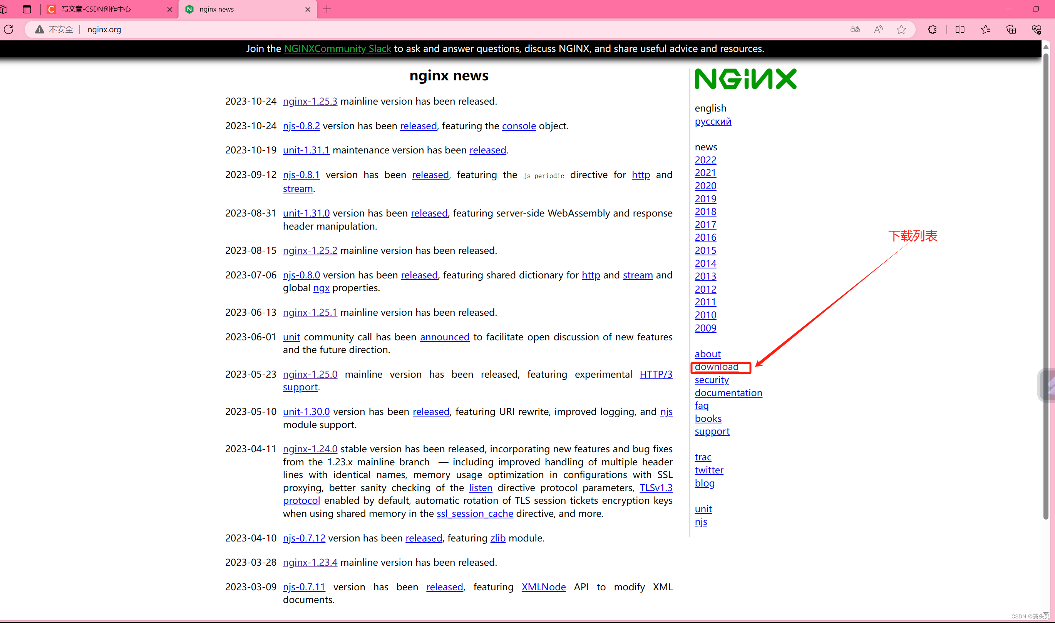
Task: Click the read aloud icon
Action: (879, 29)
